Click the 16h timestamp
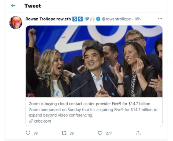 137,19
